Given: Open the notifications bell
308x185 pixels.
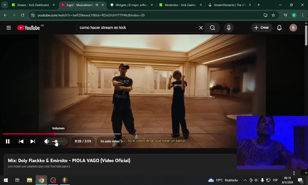Looking at the screenshot, I should click(280, 28).
